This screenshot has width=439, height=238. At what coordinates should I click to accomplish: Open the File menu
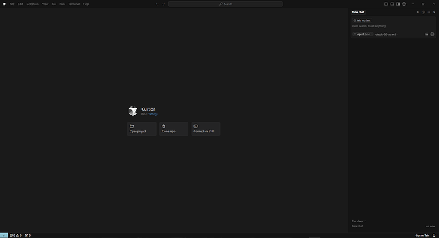pos(12,4)
